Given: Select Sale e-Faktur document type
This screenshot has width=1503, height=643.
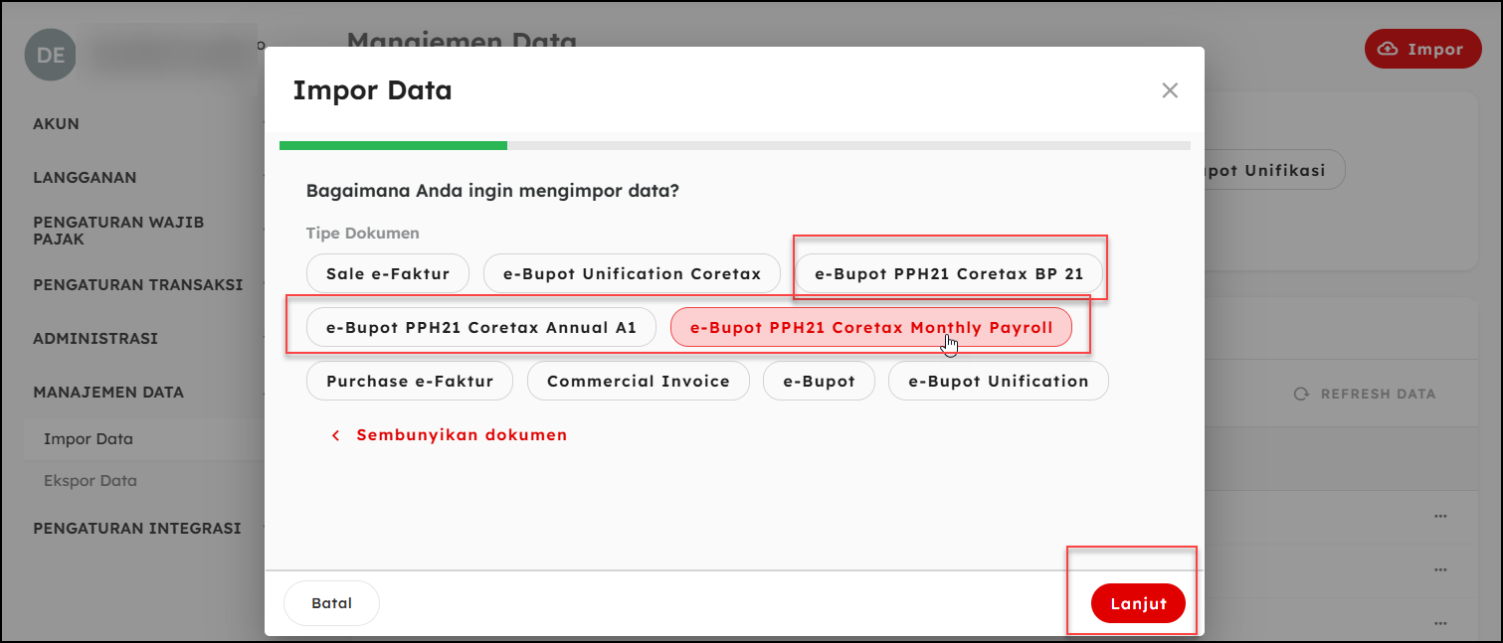Looking at the screenshot, I should (x=387, y=273).
